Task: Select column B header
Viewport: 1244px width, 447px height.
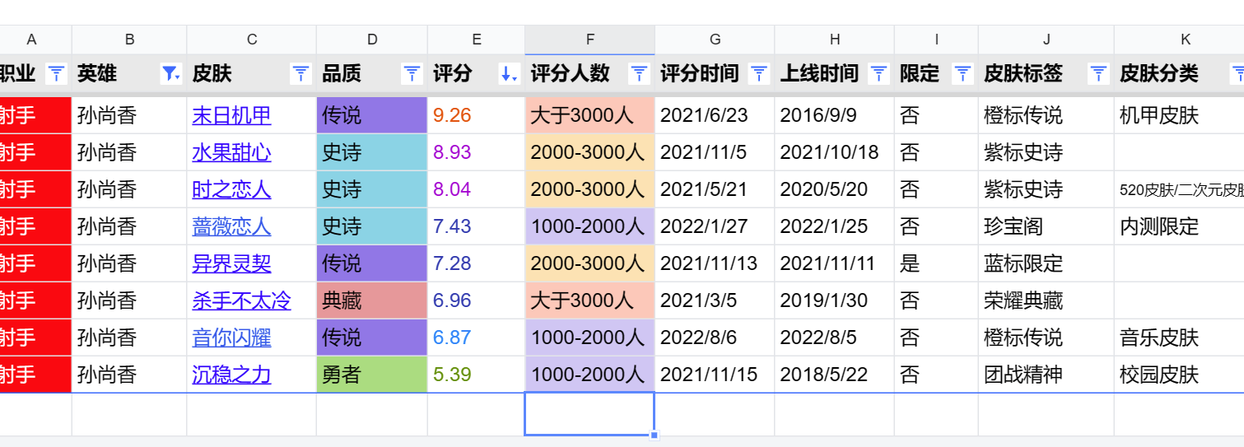Action: [129, 40]
